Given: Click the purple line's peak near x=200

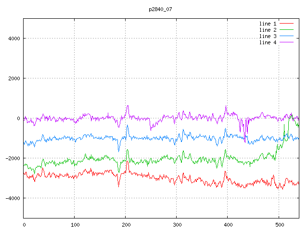Looking at the screenshot, I should tap(128, 106).
